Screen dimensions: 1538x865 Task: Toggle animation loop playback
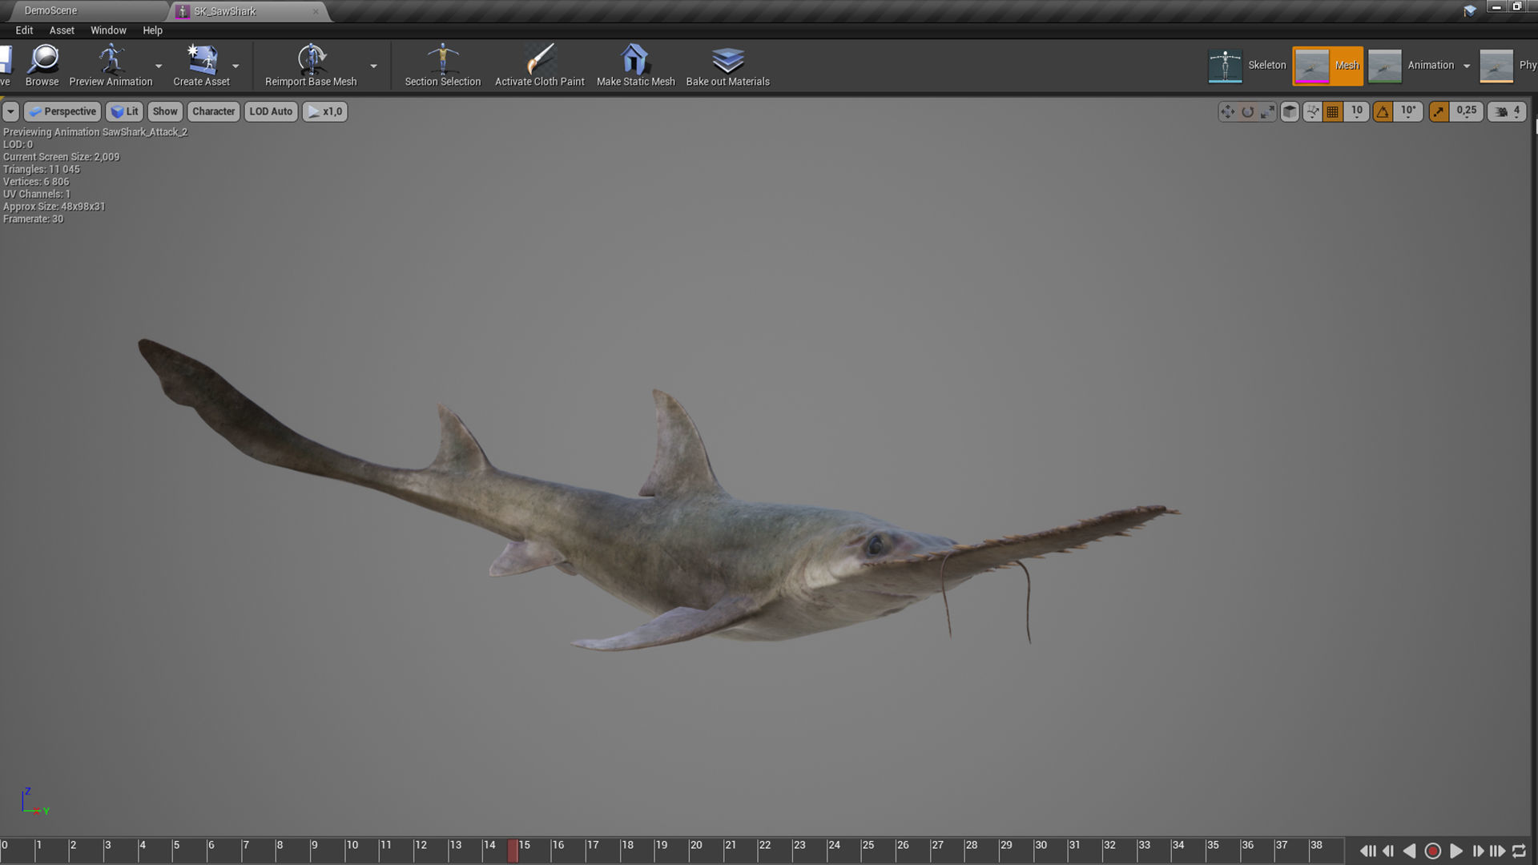[1519, 851]
